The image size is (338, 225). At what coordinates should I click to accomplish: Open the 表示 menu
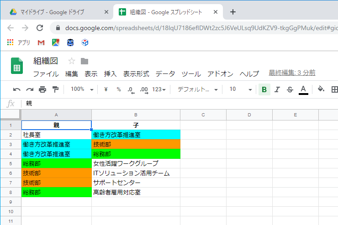pyautogui.click(x=91, y=74)
